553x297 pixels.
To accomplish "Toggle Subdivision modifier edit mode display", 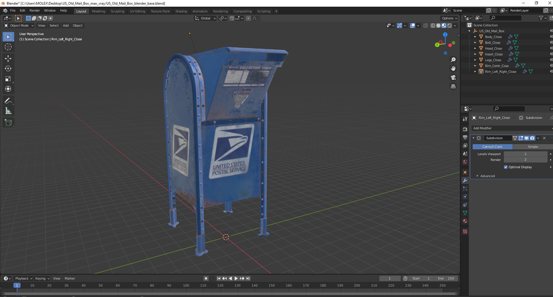I will 521,138.
